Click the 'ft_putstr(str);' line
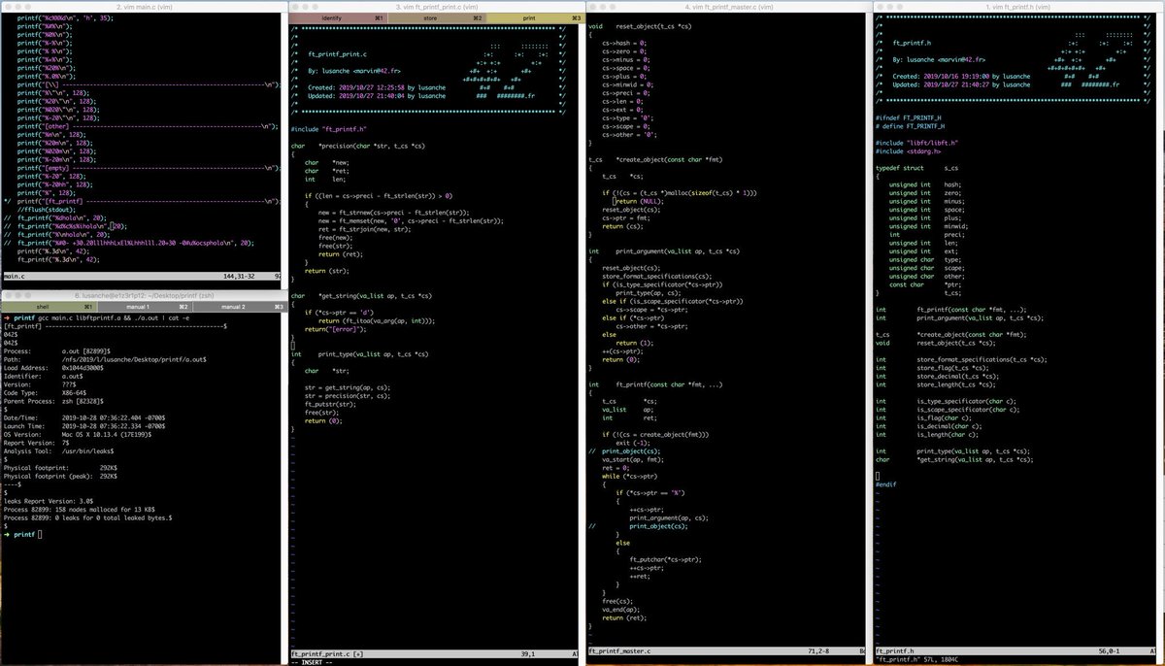The width and height of the screenshot is (1165, 666). click(331, 403)
